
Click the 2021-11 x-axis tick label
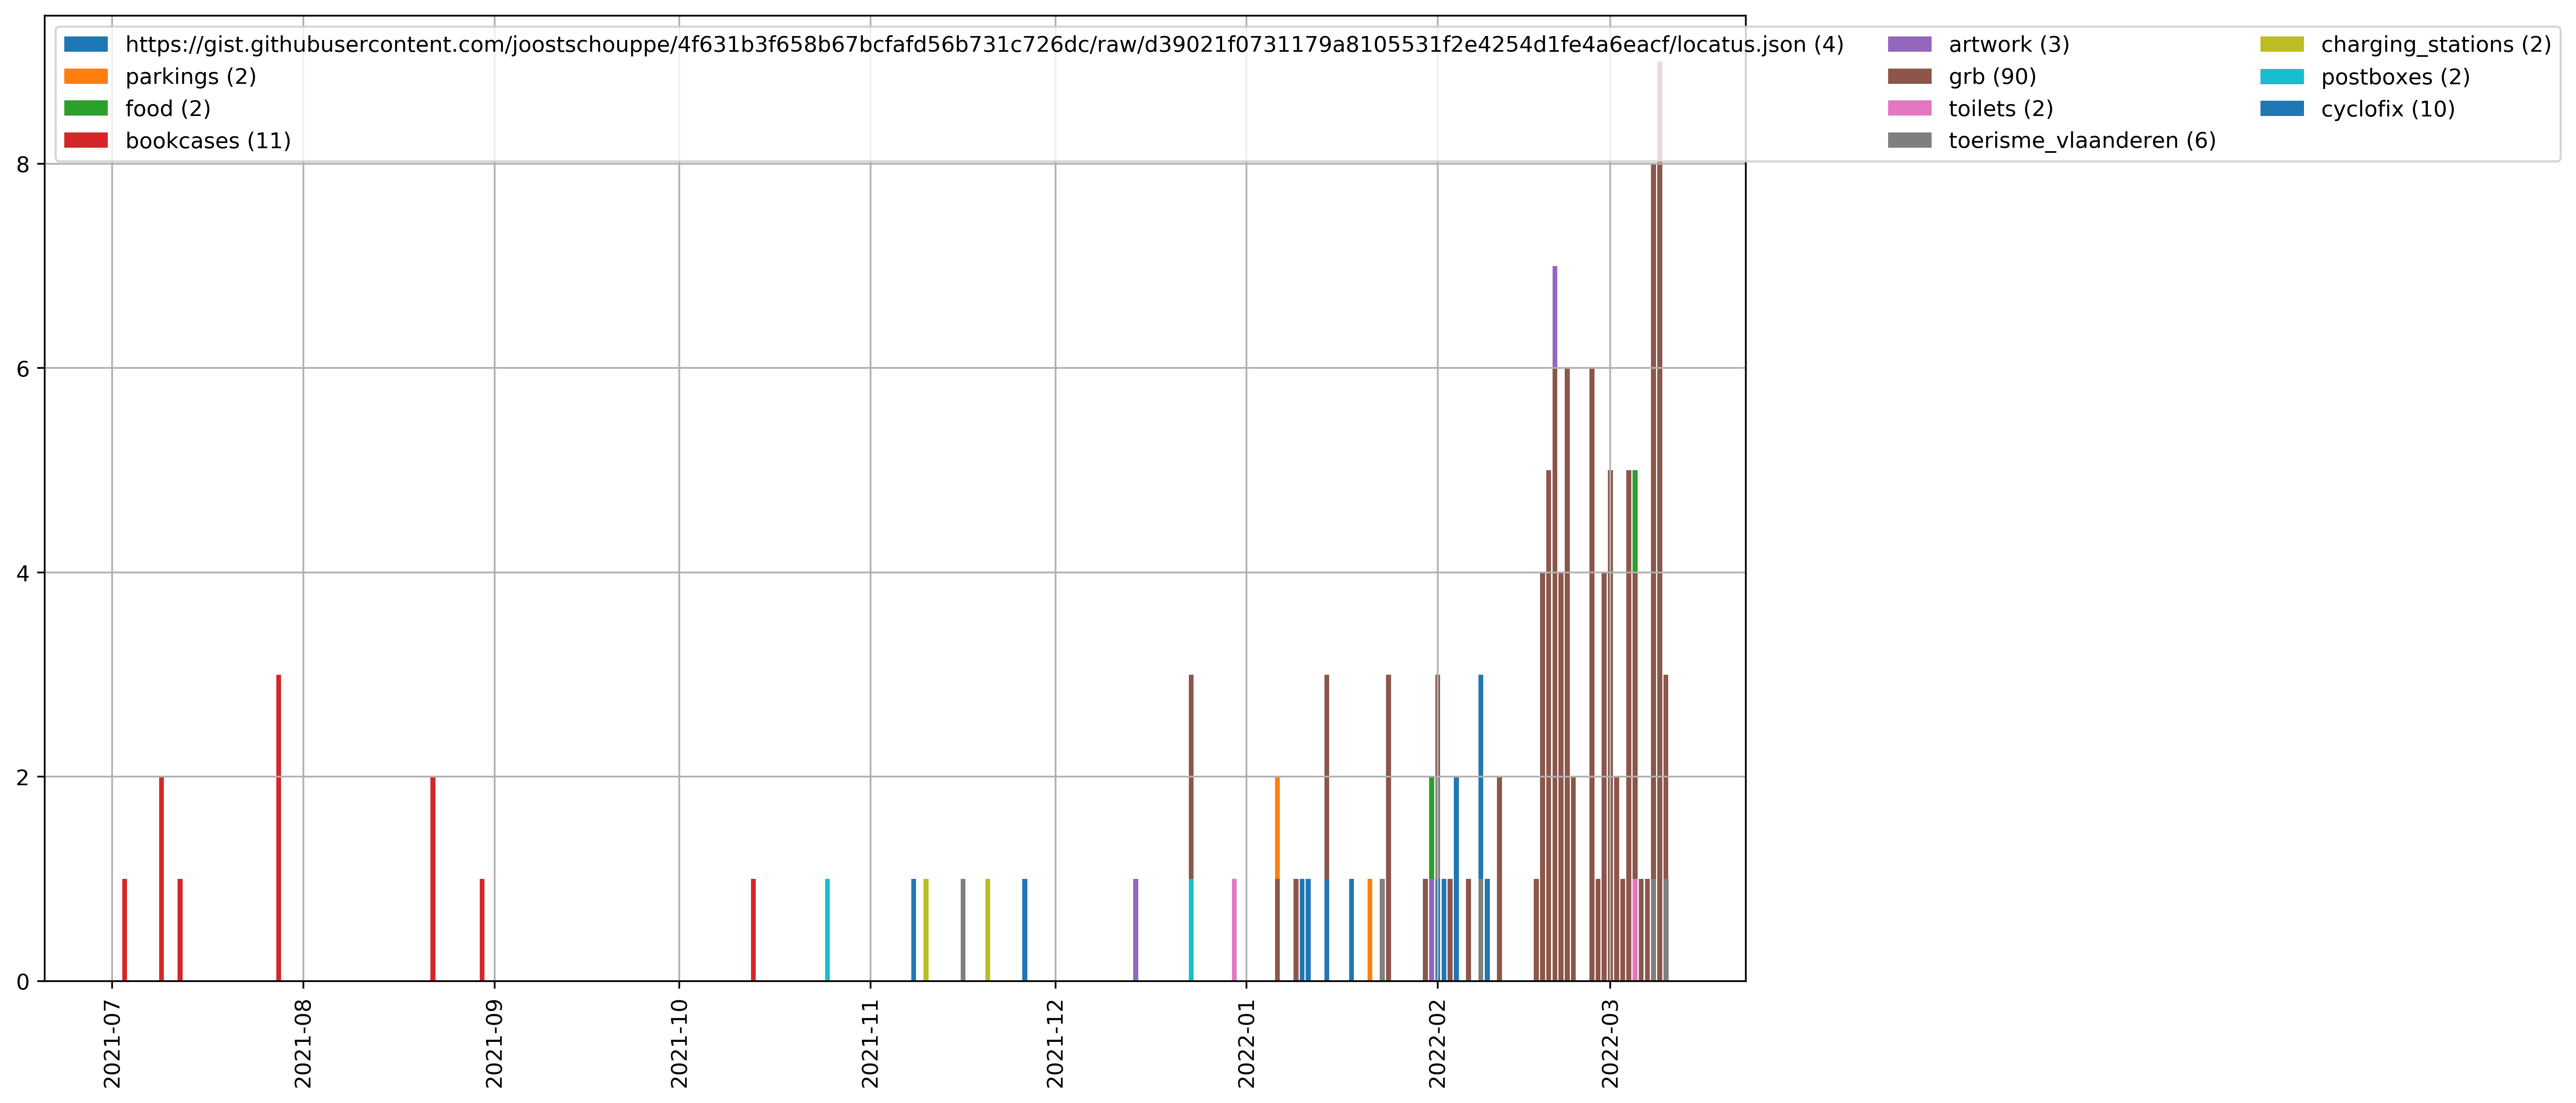coord(870,1043)
